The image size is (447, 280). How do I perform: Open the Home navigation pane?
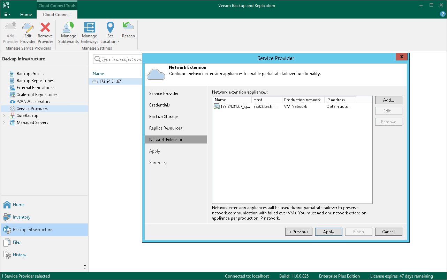[x=44, y=205]
